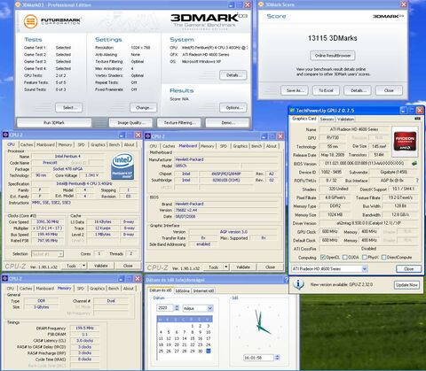Screen dimensions: 426x371
Task: Click the Texture Filtering... button
Action: tap(178, 122)
